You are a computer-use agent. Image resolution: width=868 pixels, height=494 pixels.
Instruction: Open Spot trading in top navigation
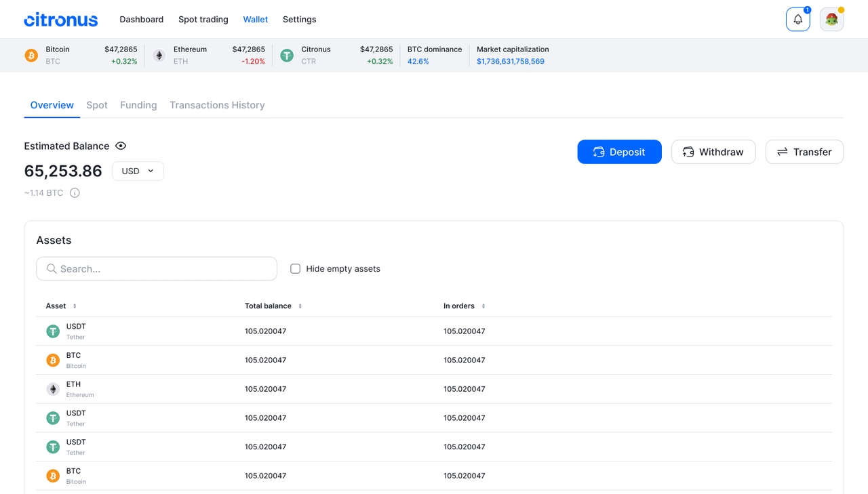[x=203, y=20]
